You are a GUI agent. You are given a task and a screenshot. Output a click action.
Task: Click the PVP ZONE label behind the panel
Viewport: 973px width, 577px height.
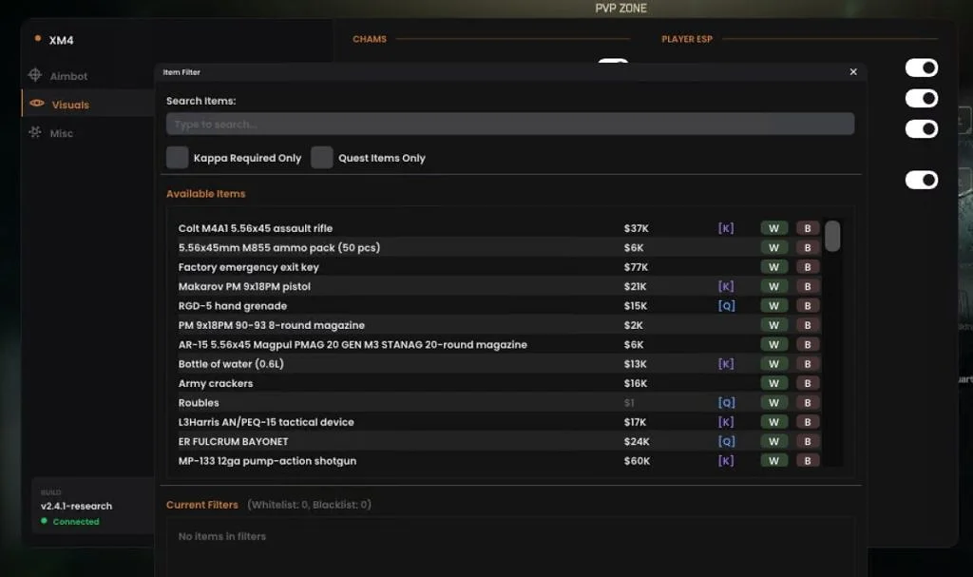620,8
